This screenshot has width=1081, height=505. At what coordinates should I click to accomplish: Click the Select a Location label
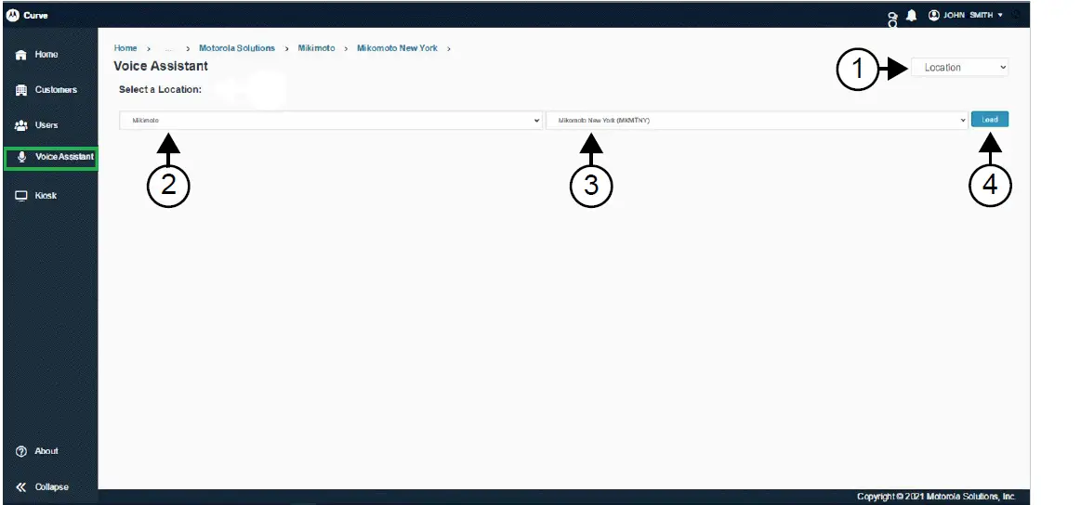(x=160, y=89)
